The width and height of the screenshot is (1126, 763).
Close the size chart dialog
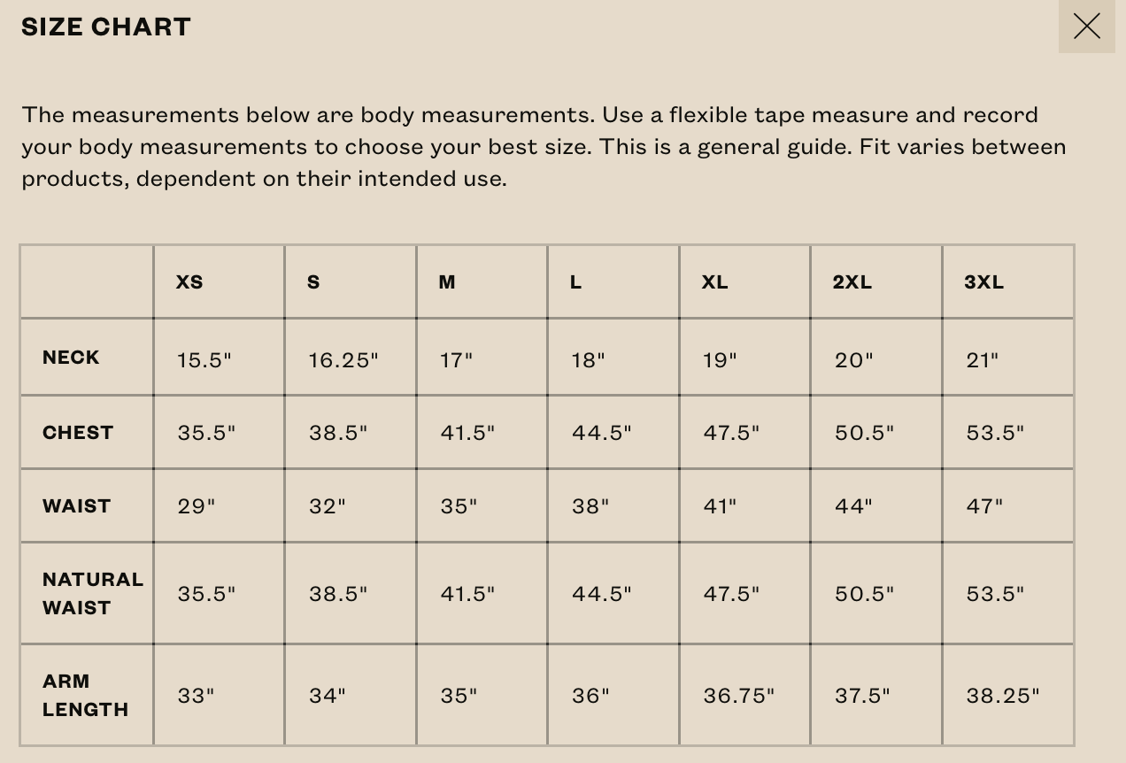click(1086, 27)
